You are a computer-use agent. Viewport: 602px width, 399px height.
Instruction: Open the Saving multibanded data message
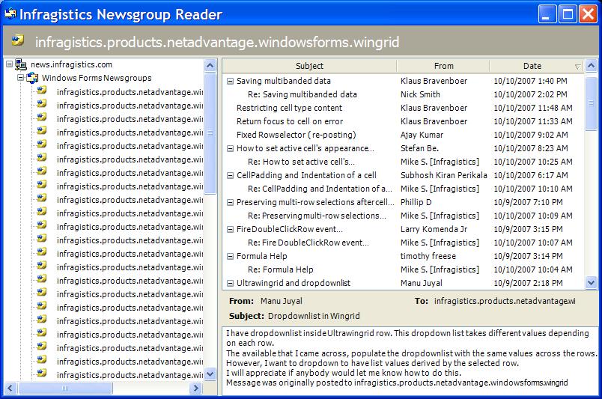click(x=283, y=81)
